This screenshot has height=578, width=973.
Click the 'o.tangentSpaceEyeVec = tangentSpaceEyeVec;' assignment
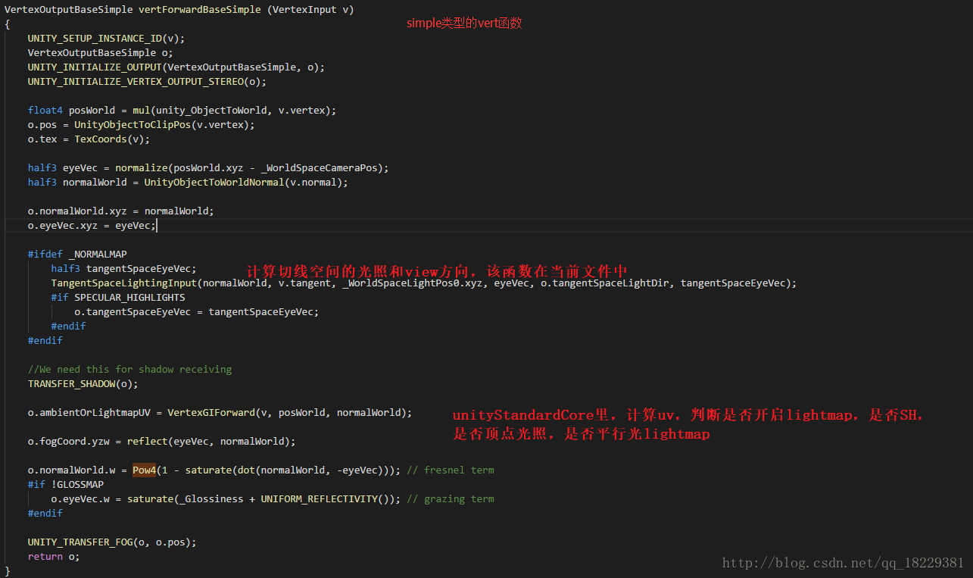[x=197, y=312]
